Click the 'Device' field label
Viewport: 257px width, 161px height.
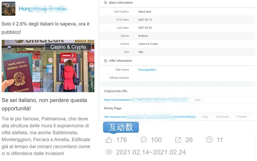125,36
